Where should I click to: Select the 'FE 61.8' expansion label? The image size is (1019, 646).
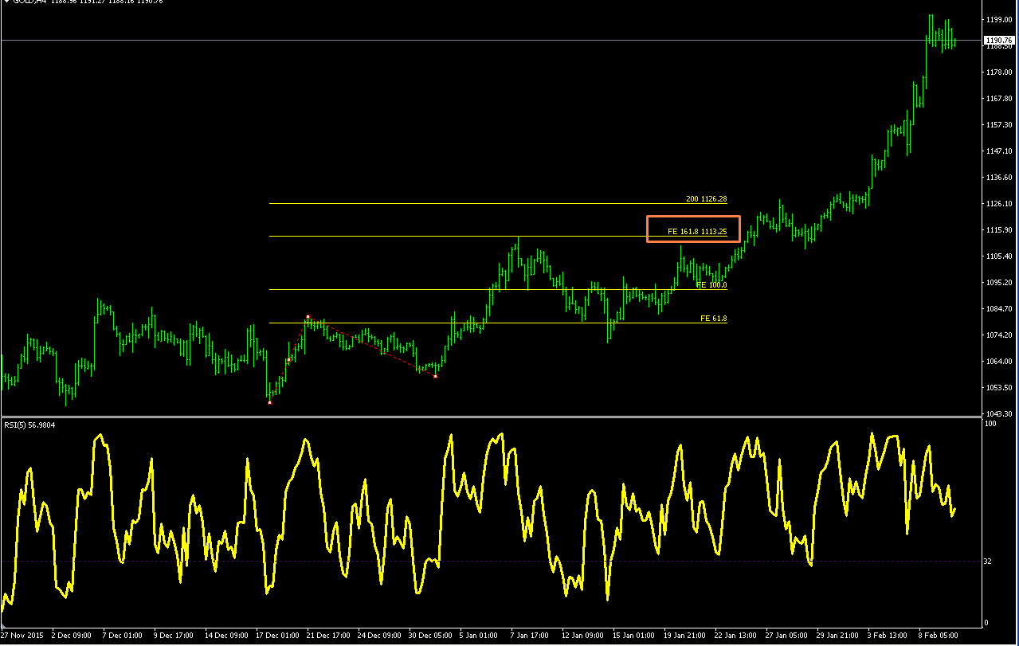coord(714,319)
